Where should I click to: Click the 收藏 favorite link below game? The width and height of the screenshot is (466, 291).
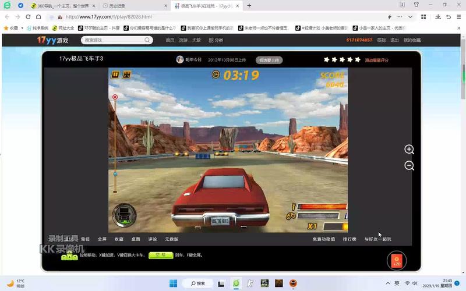[119, 239]
